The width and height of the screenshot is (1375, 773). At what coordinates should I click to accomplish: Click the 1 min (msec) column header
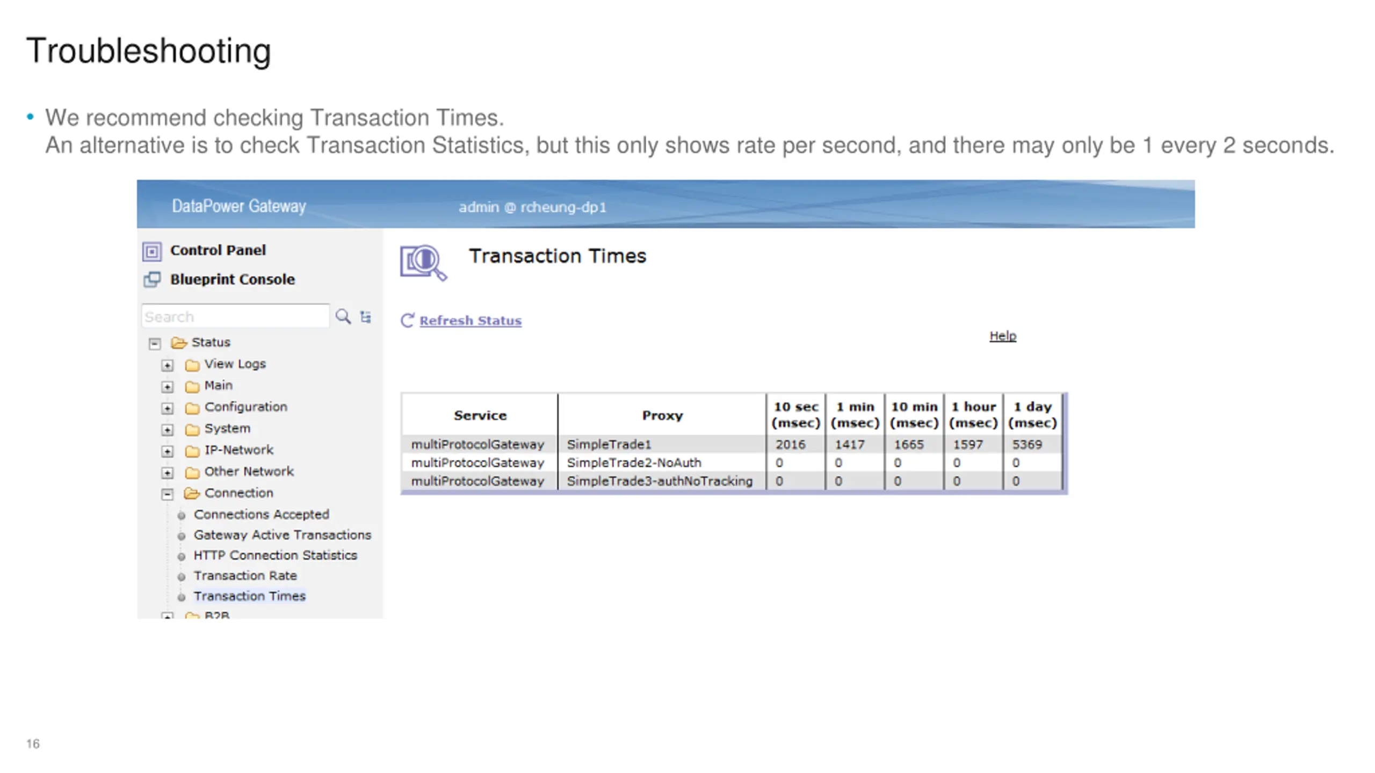[855, 415]
